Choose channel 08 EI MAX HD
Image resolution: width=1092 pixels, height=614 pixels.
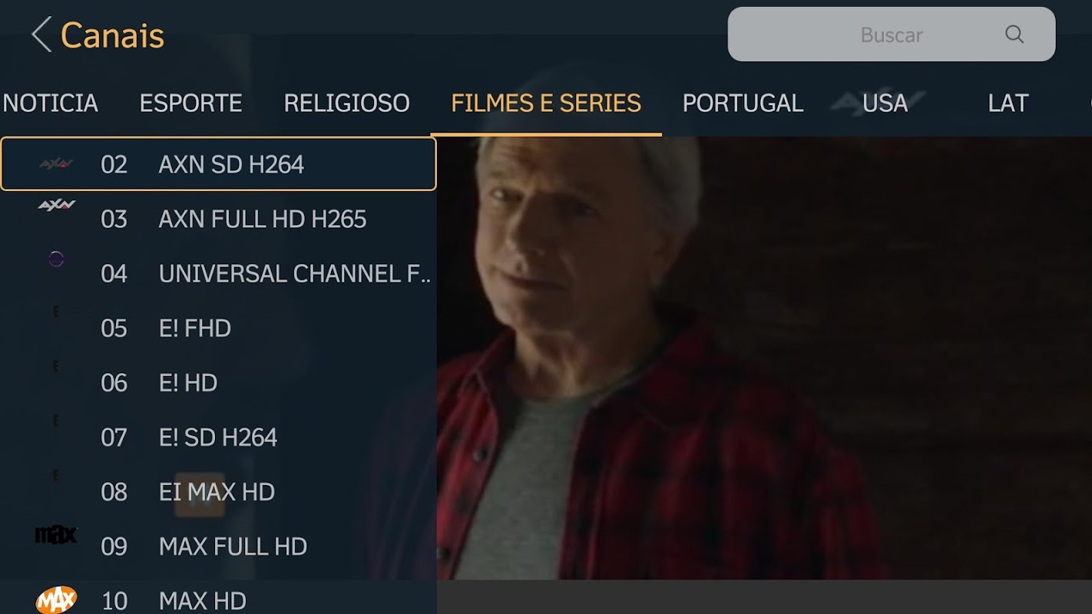click(218, 491)
